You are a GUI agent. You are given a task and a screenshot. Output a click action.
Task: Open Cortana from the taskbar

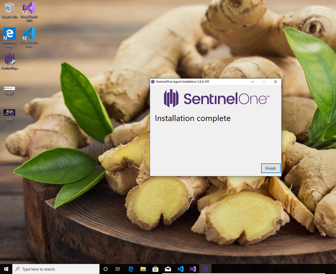105,269
